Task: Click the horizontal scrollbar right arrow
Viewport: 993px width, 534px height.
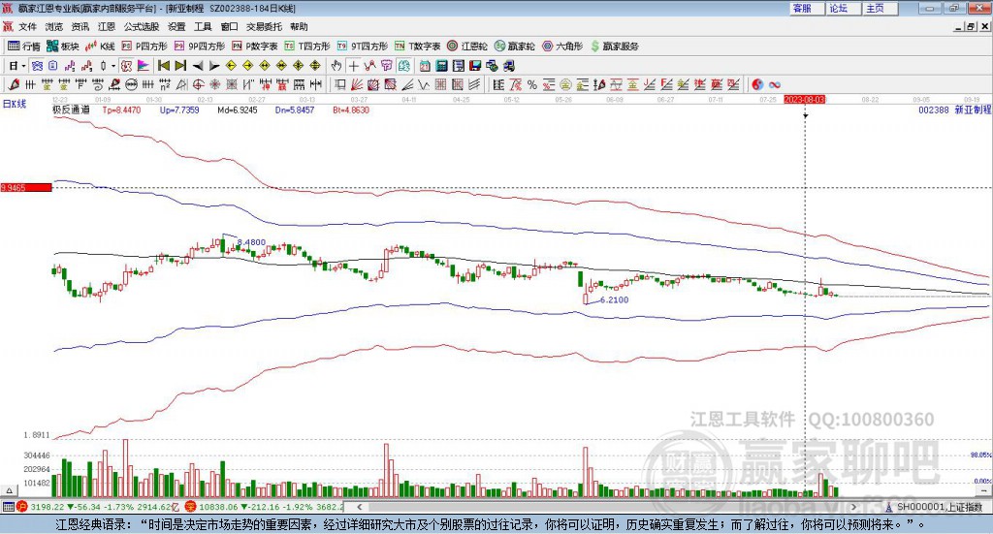Action: pyautogui.click(x=853, y=507)
